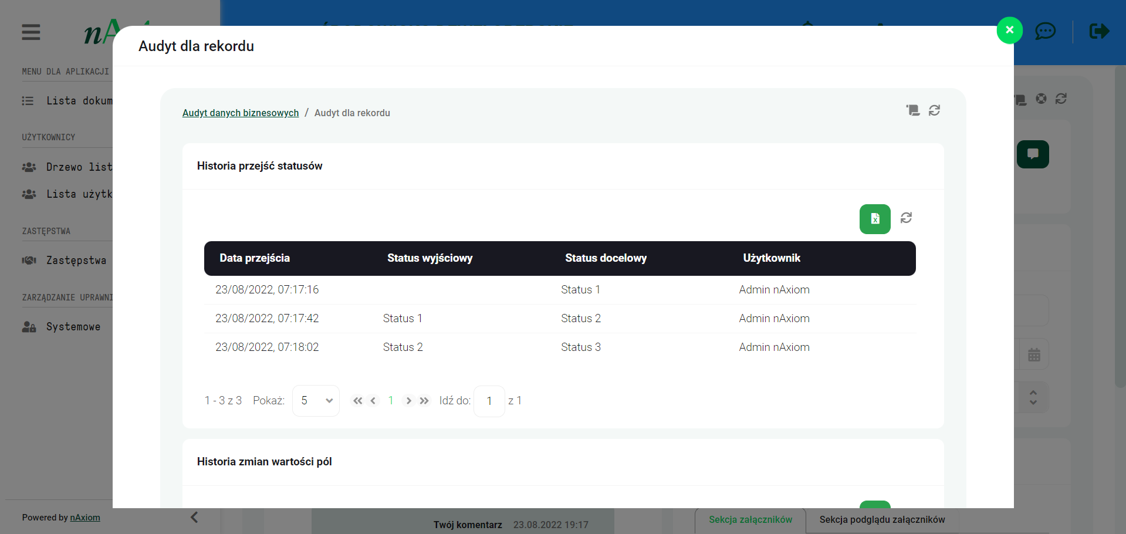
Task: Open the calendar date picker icon
Action: tap(1034, 355)
